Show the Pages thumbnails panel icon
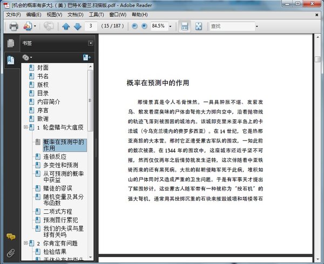 tap(11, 43)
